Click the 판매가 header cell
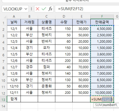 [x=81, y=22]
